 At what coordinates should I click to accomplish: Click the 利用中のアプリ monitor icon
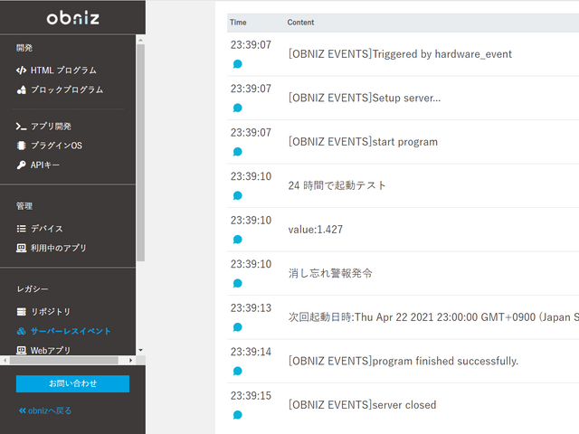tap(22, 248)
